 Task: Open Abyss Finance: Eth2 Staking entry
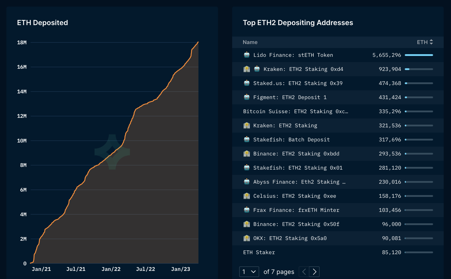tap(299, 182)
